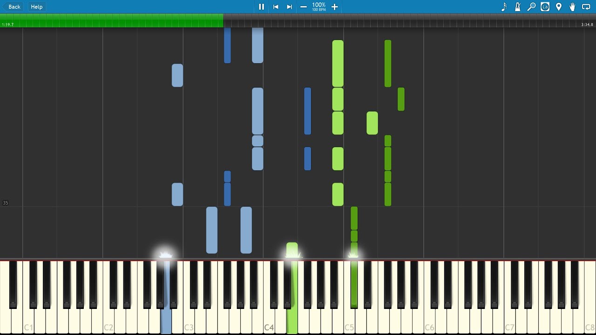
Task: Click the highlighted light green white key
Action: click(292, 321)
